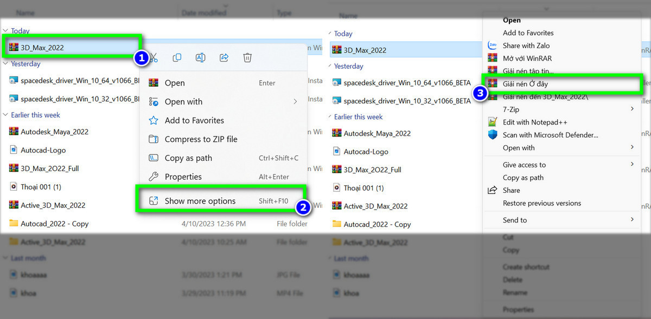Select Giải nén Ở đây to extract here
This screenshot has width=651, height=319.
(563, 84)
